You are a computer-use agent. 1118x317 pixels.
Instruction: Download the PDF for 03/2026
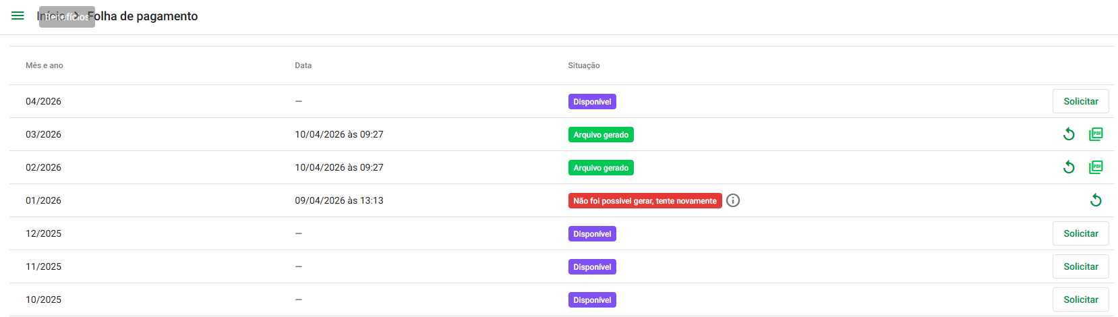coord(1096,134)
